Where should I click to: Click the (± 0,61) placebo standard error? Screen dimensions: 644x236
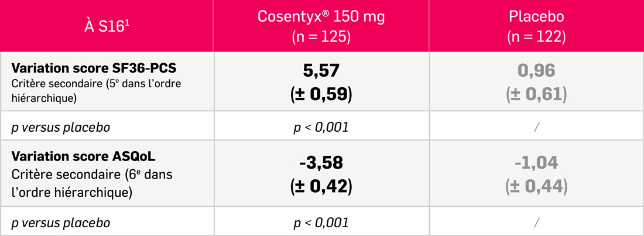[536, 94]
